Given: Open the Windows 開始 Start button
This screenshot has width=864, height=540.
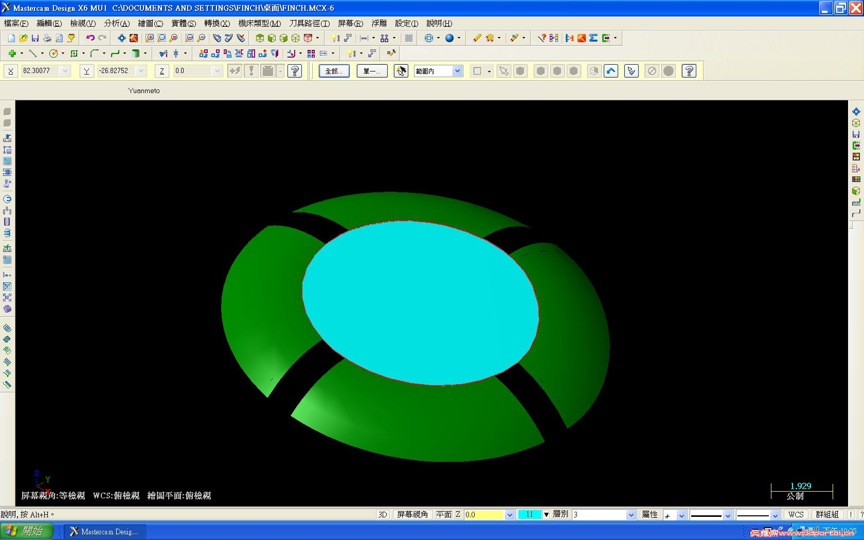Looking at the screenshot, I should point(27,531).
